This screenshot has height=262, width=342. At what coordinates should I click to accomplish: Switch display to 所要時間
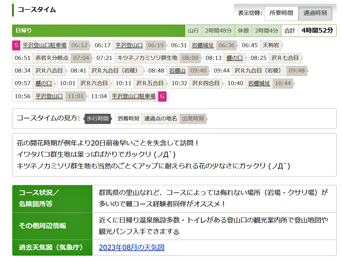click(x=281, y=13)
